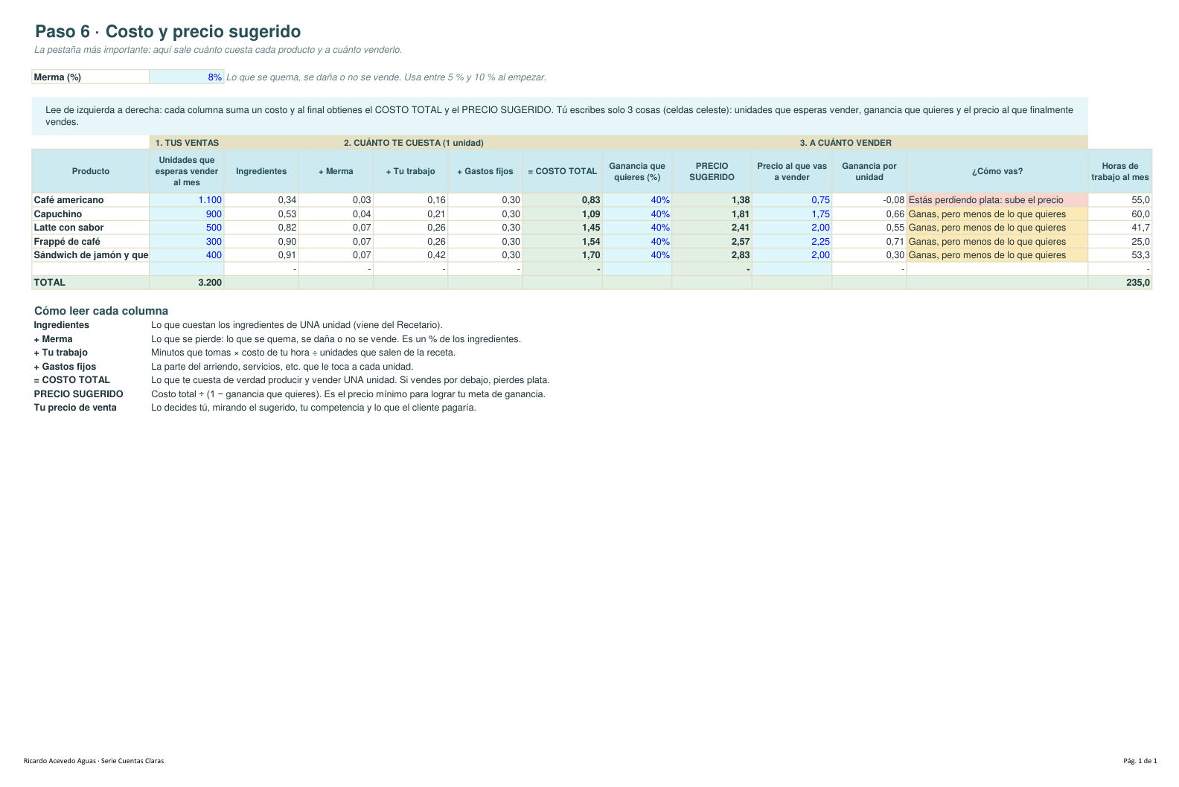Click the 'Producto' column header

(x=91, y=171)
